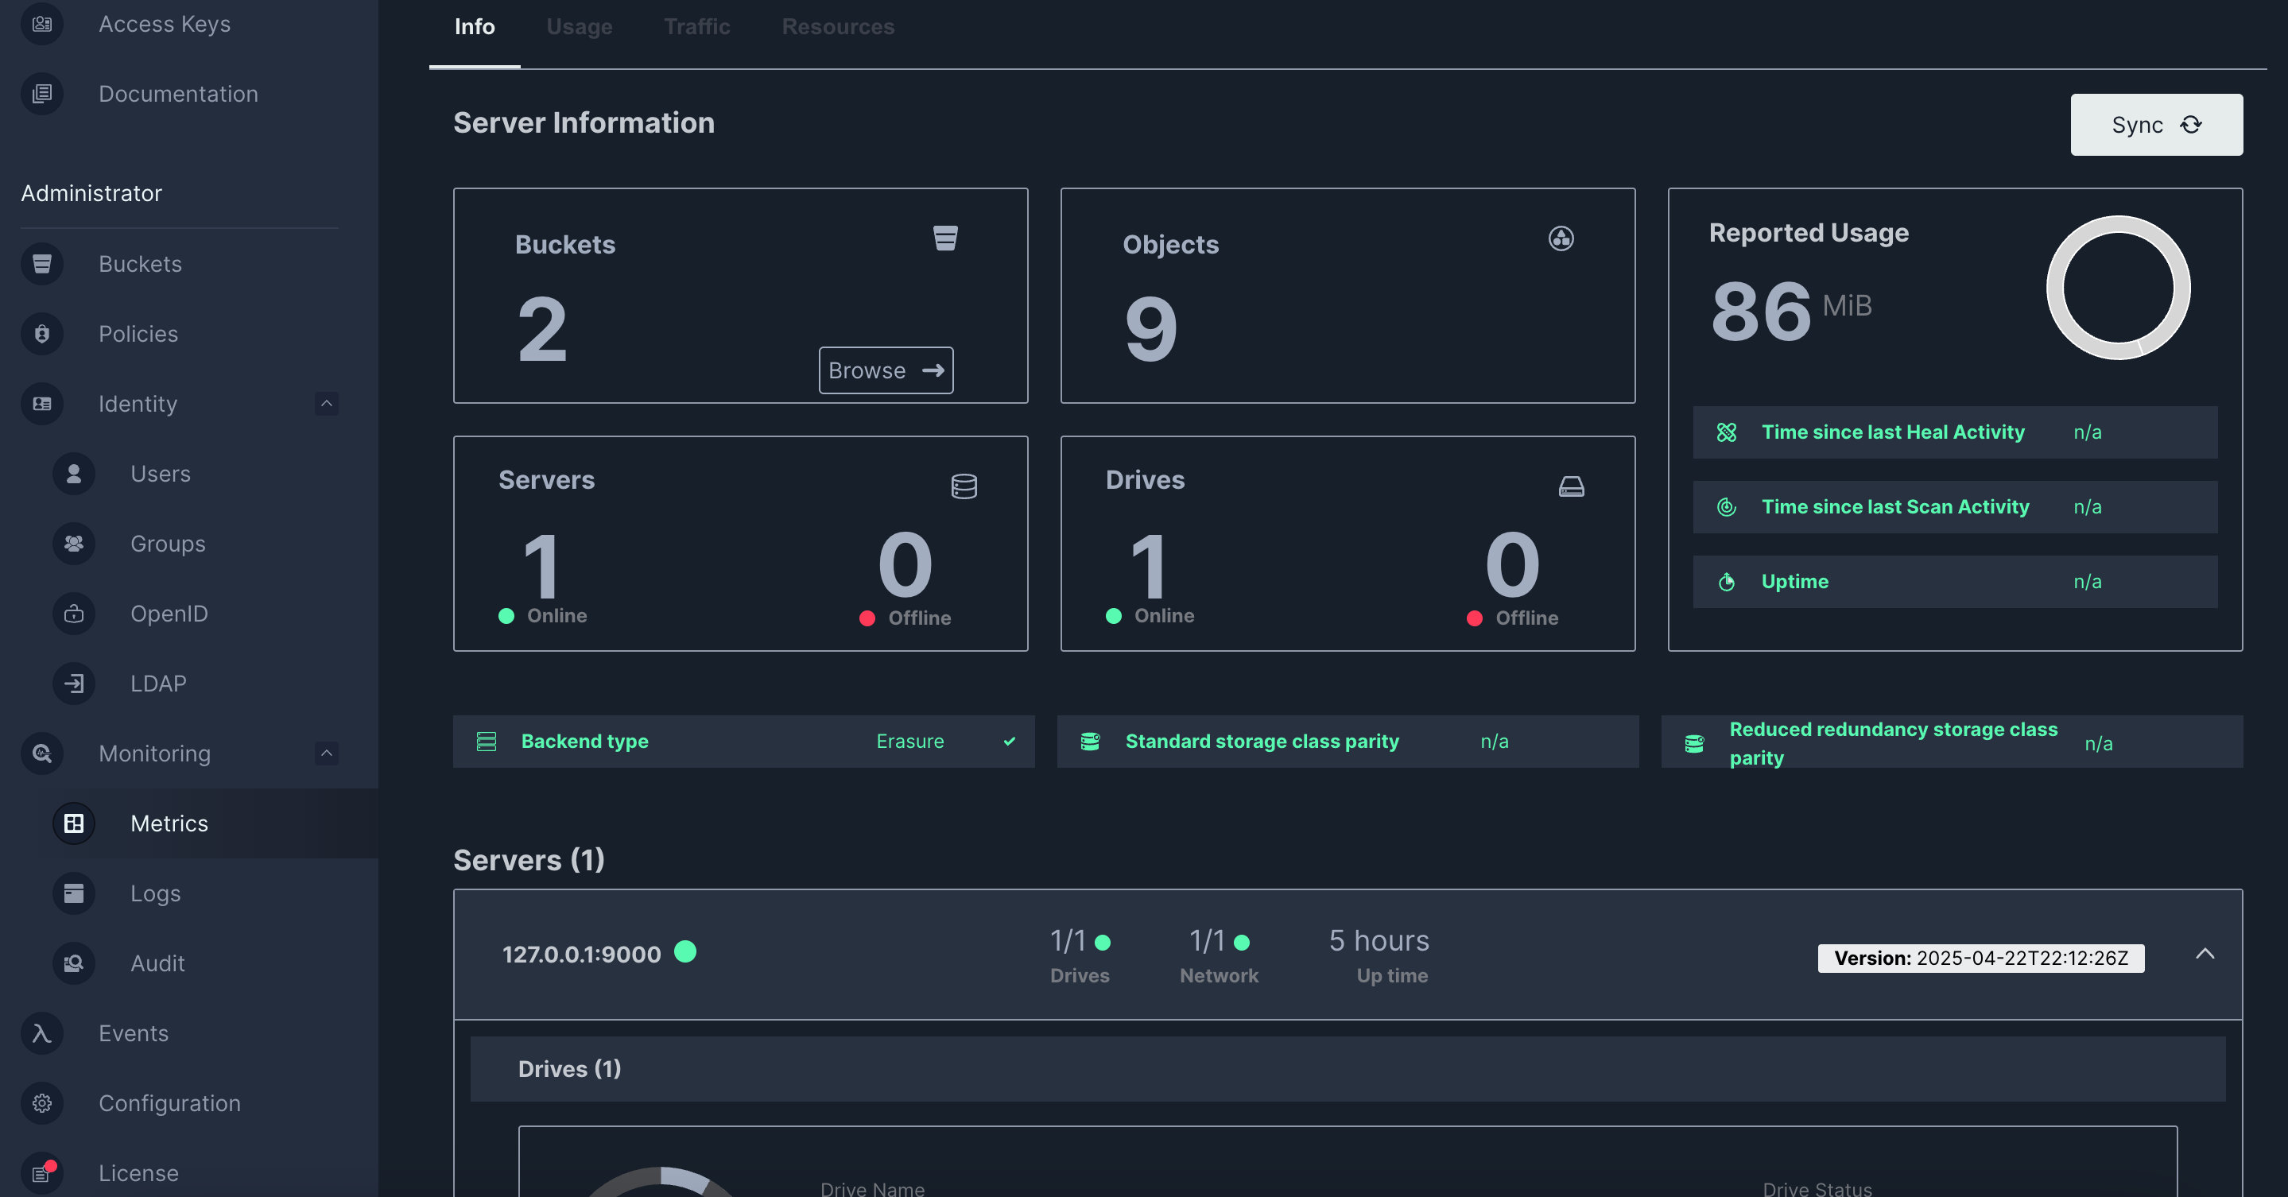
Task: Click the Groups people icon
Action: [x=74, y=544]
